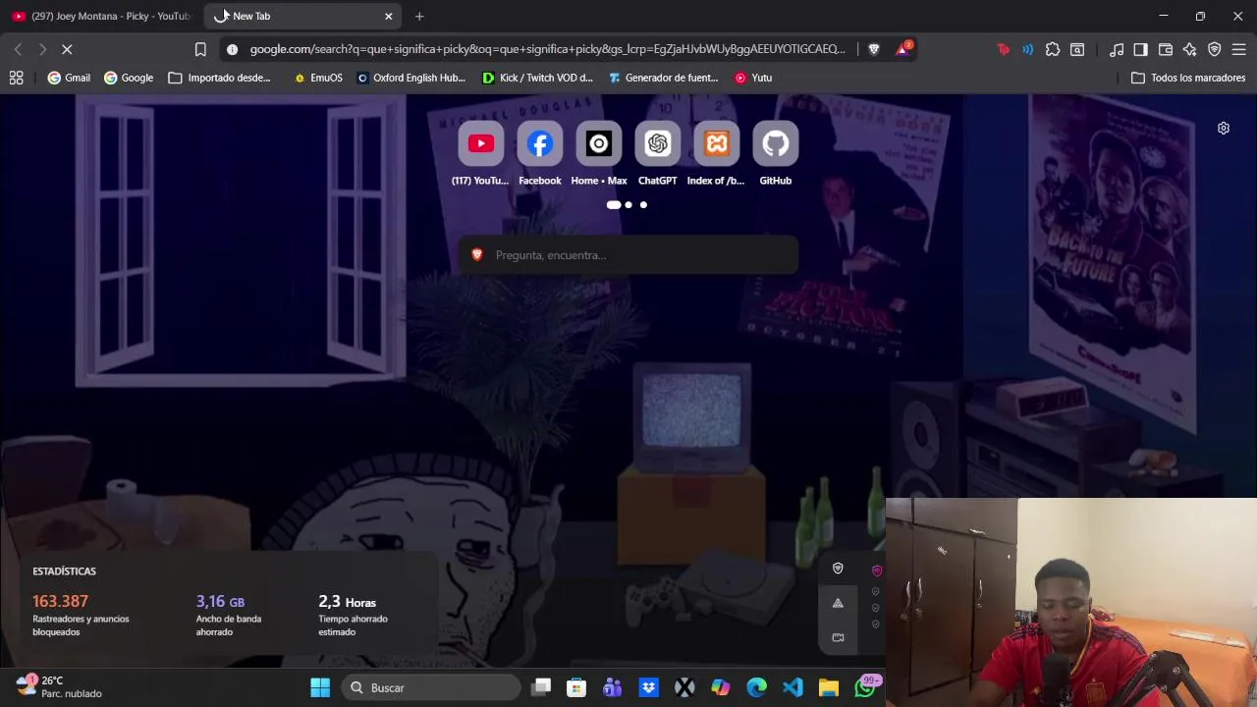Open the browser hamburger main menu
1257x707 pixels.
tap(1239, 49)
